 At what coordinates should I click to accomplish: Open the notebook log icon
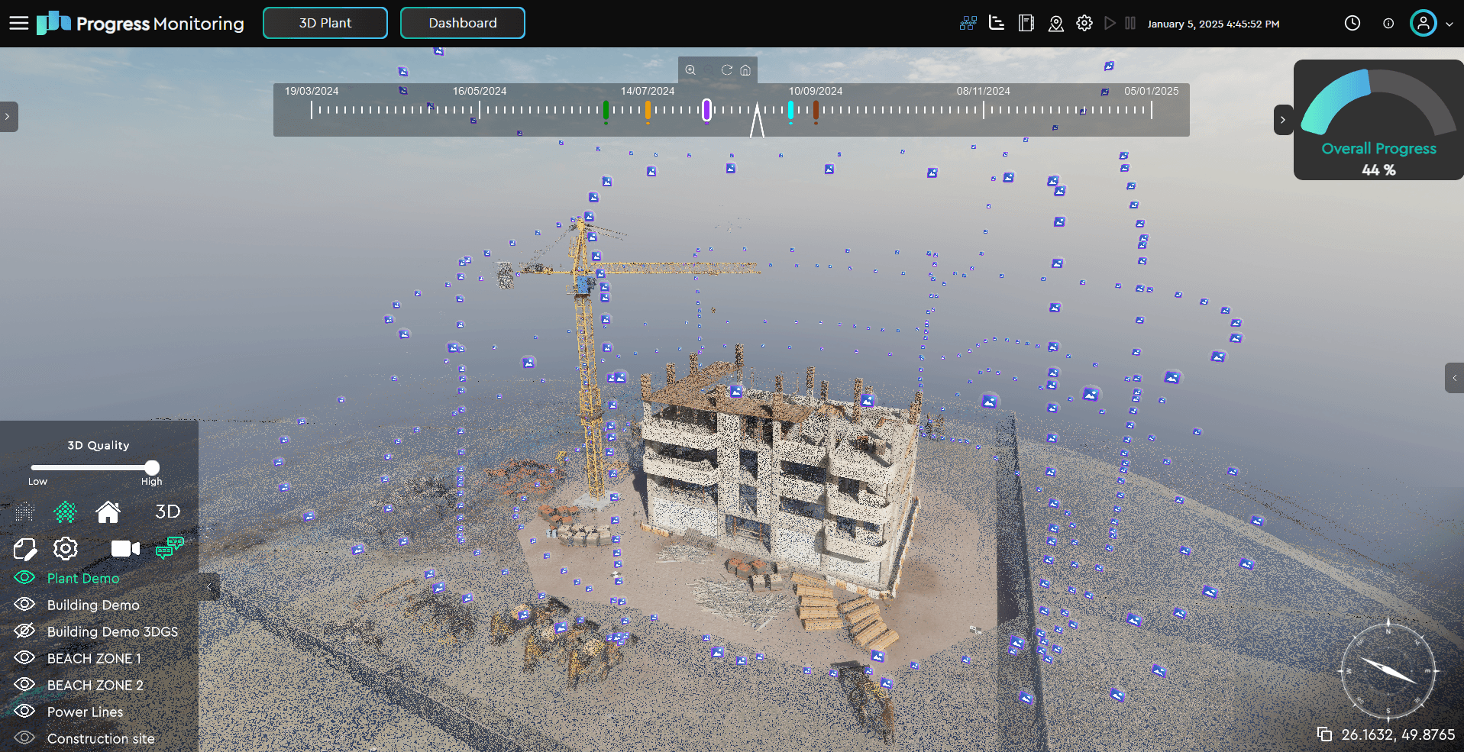point(1026,24)
